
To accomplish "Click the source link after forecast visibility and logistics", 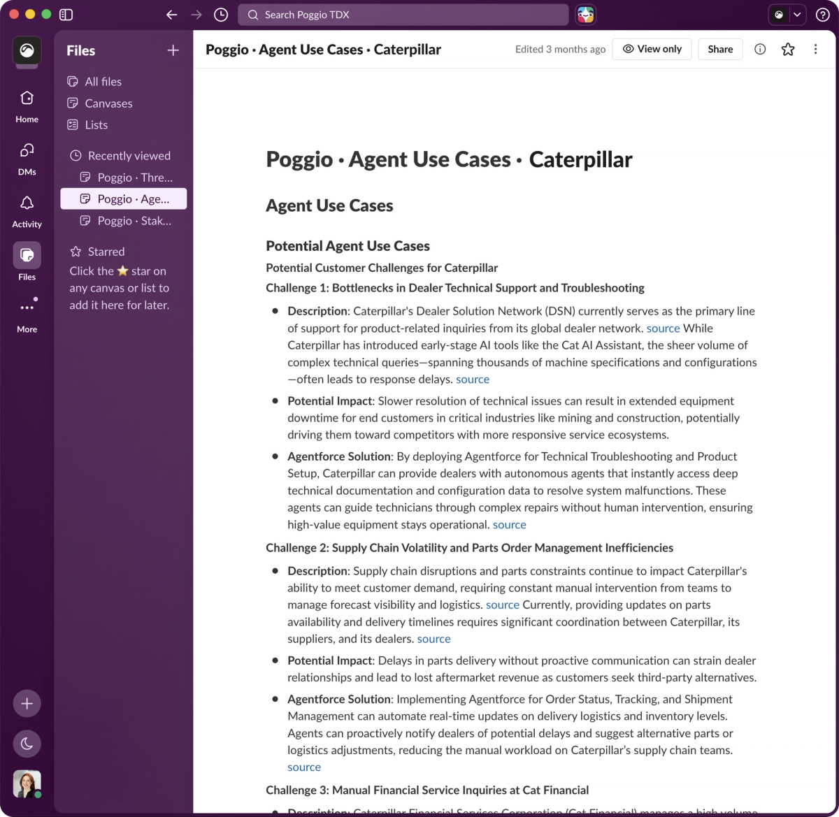I will click(503, 605).
